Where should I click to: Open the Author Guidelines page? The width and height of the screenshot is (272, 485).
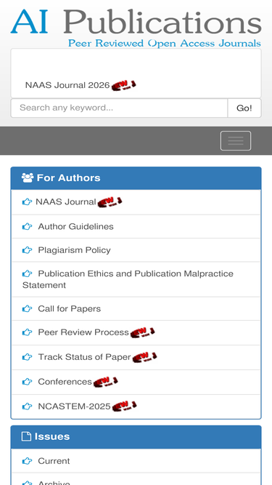pos(75,226)
